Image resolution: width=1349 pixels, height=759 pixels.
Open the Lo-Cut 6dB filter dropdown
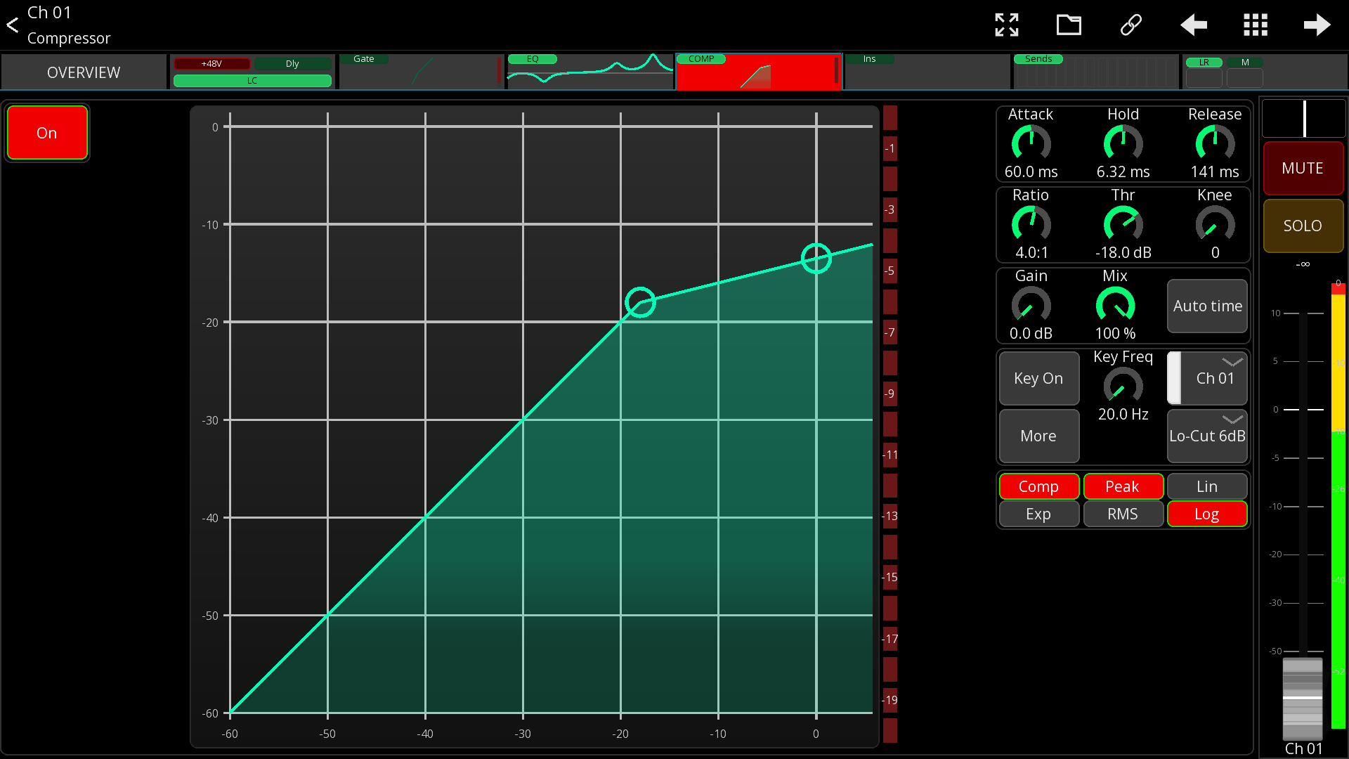coord(1207,436)
